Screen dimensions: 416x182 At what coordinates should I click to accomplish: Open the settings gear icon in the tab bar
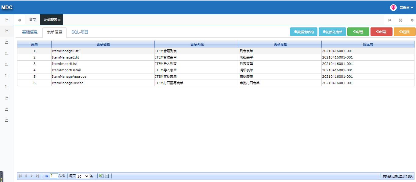click(x=412, y=20)
